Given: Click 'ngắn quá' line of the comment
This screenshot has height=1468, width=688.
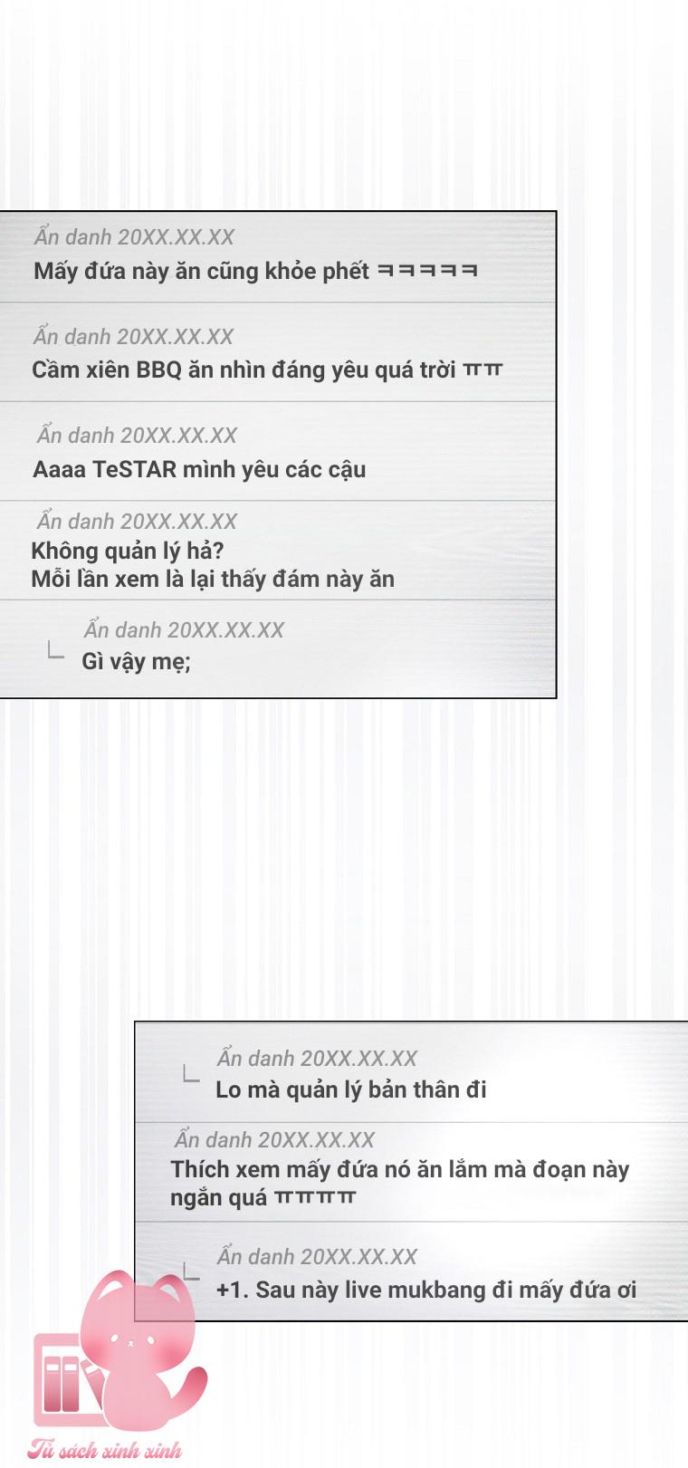Looking at the screenshot, I should click(263, 1198).
